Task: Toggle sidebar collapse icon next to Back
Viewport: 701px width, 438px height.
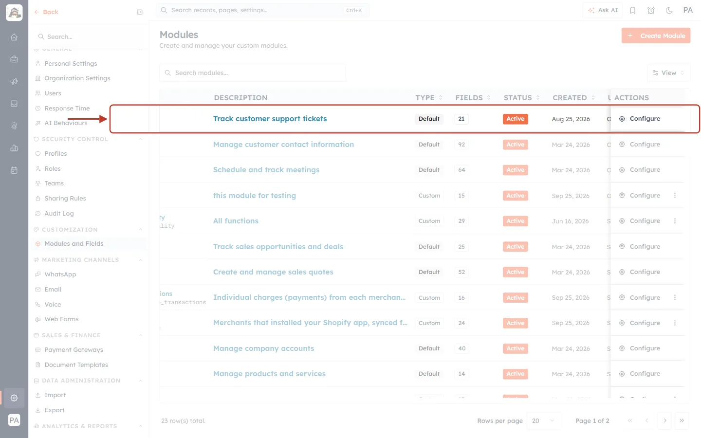Action: tap(140, 12)
